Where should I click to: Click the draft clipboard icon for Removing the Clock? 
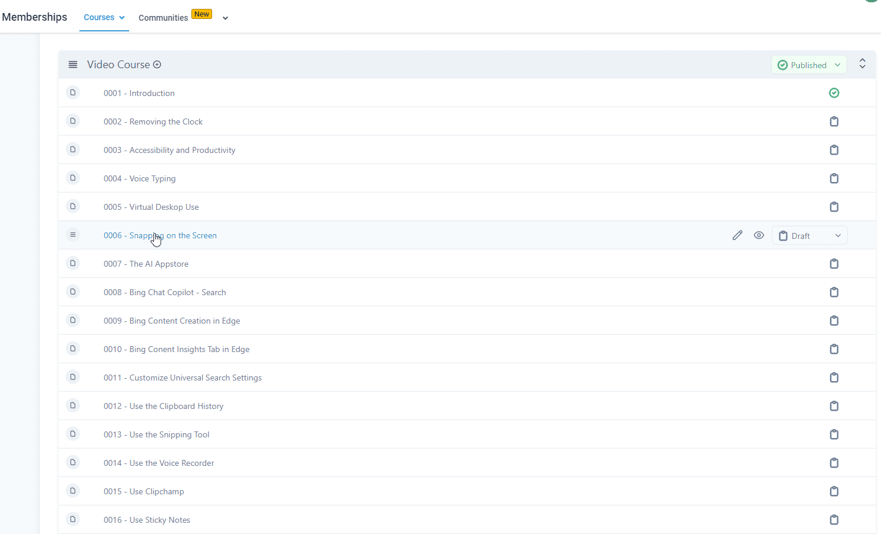click(834, 121)
